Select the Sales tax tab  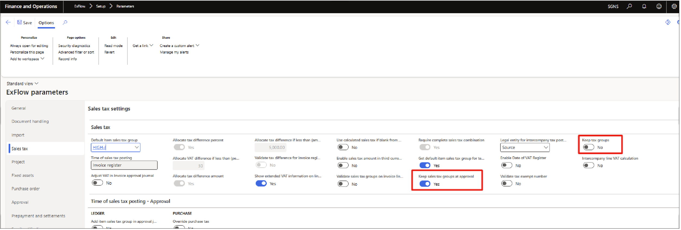[x=46, y=149]
